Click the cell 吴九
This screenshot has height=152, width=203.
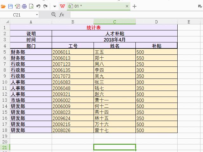coord(115,76)
